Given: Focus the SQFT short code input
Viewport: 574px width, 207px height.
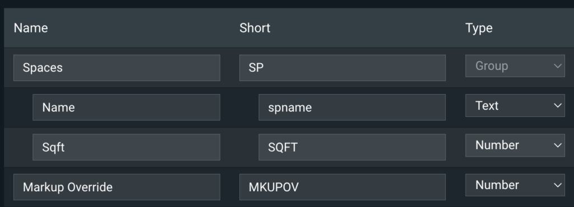Looking at the screenshot, I should pos(352,147).
